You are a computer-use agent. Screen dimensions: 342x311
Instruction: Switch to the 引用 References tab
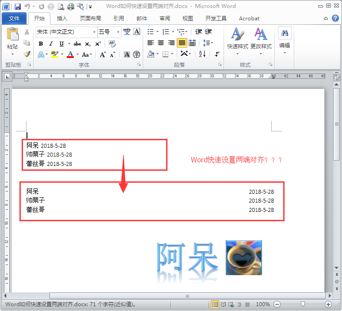(x=119, y=19)
